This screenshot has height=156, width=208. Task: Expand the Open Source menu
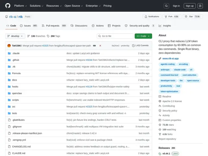[x=73, y=6]
